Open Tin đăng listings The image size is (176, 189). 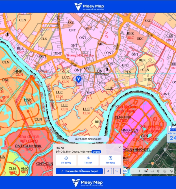[110, 160]
